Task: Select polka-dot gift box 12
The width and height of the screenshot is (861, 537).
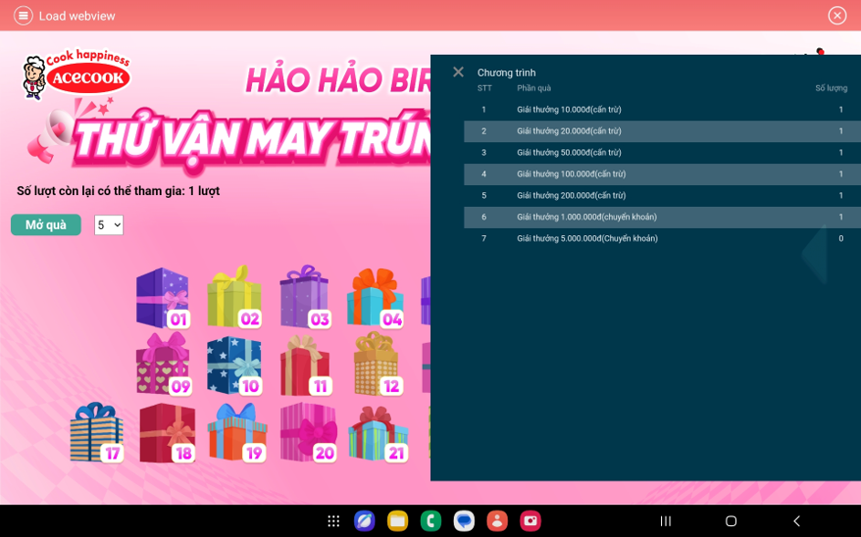Action: tap(377, 365)
